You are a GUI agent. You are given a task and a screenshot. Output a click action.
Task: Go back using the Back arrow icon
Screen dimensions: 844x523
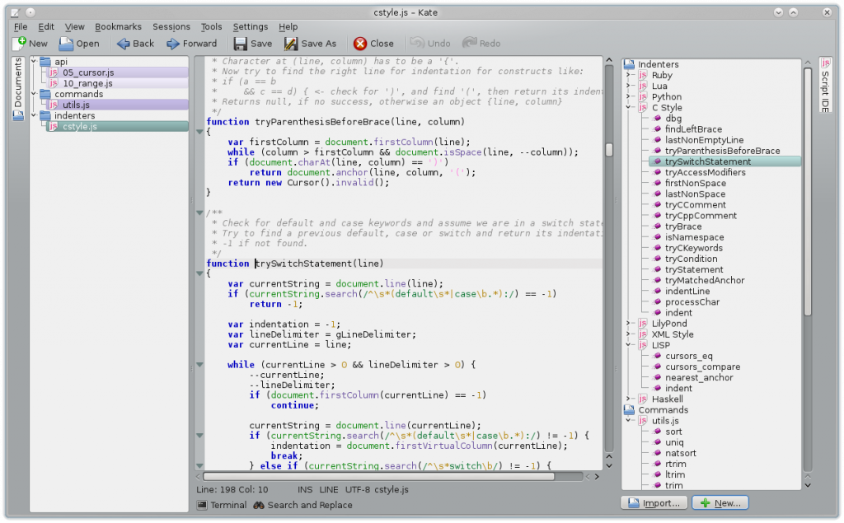(124, 44)
